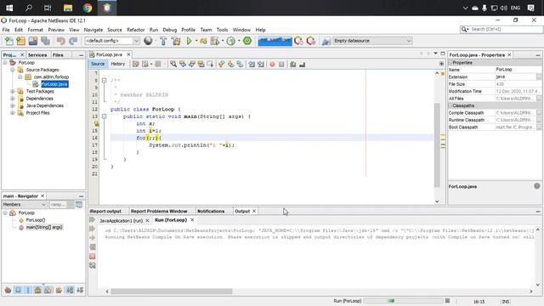This screenshot has height=306, width=544.
Task: Click the New File toolbar icon
Action: coord(9,41)
